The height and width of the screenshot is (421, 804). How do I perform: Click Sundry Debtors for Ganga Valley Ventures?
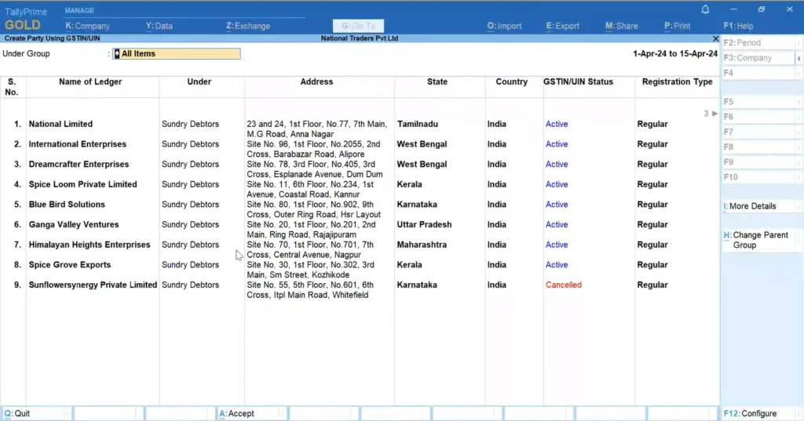[x=190, y=225]
